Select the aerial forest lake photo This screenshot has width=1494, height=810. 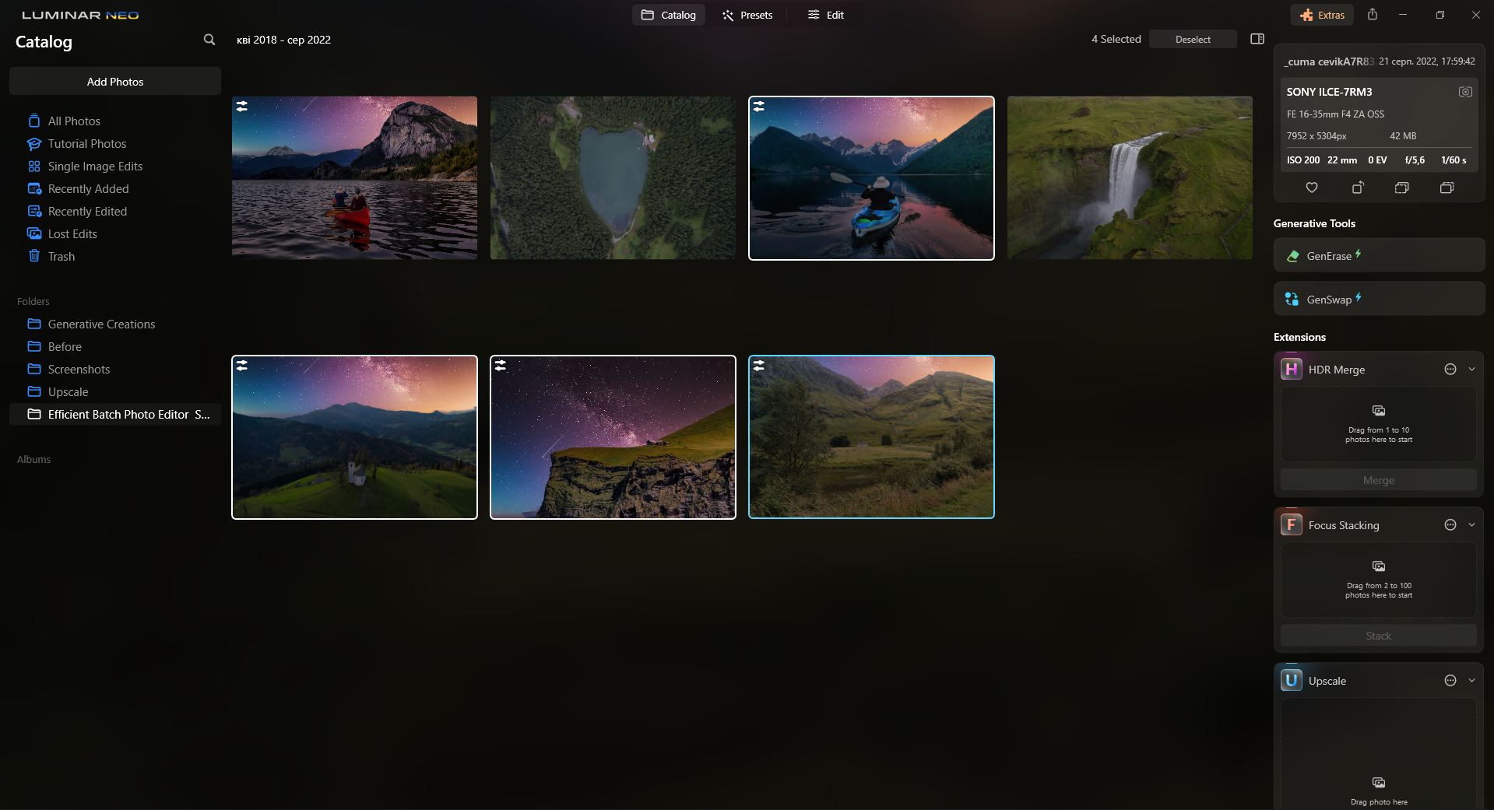[x=613, y=178]
